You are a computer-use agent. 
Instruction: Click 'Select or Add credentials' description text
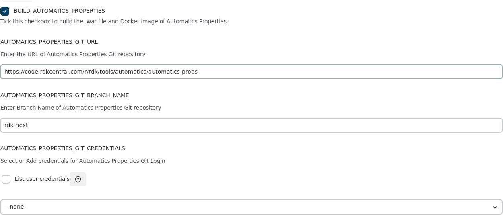[82, 161]
